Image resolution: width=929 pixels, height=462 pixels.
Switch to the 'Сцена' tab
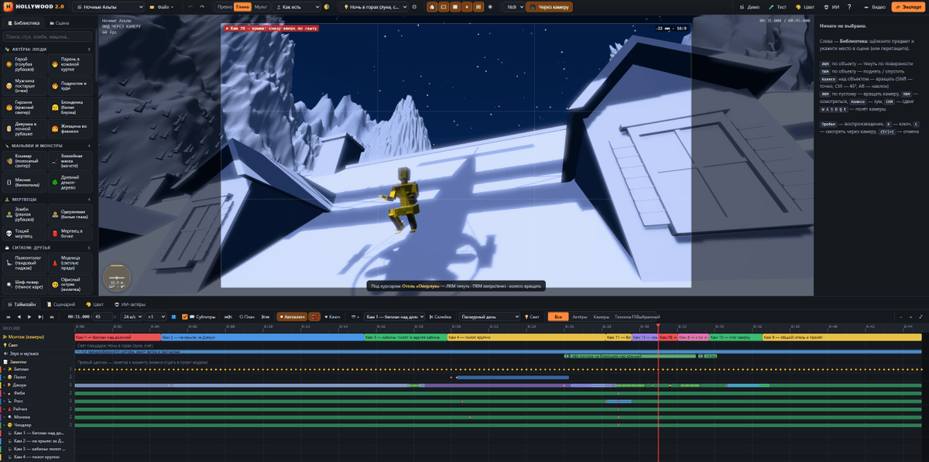pyautogui.click(x=59, y=23)
